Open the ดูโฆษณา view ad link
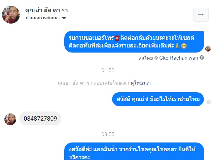The width and height of the screenshot is (212, 160). 141,83
